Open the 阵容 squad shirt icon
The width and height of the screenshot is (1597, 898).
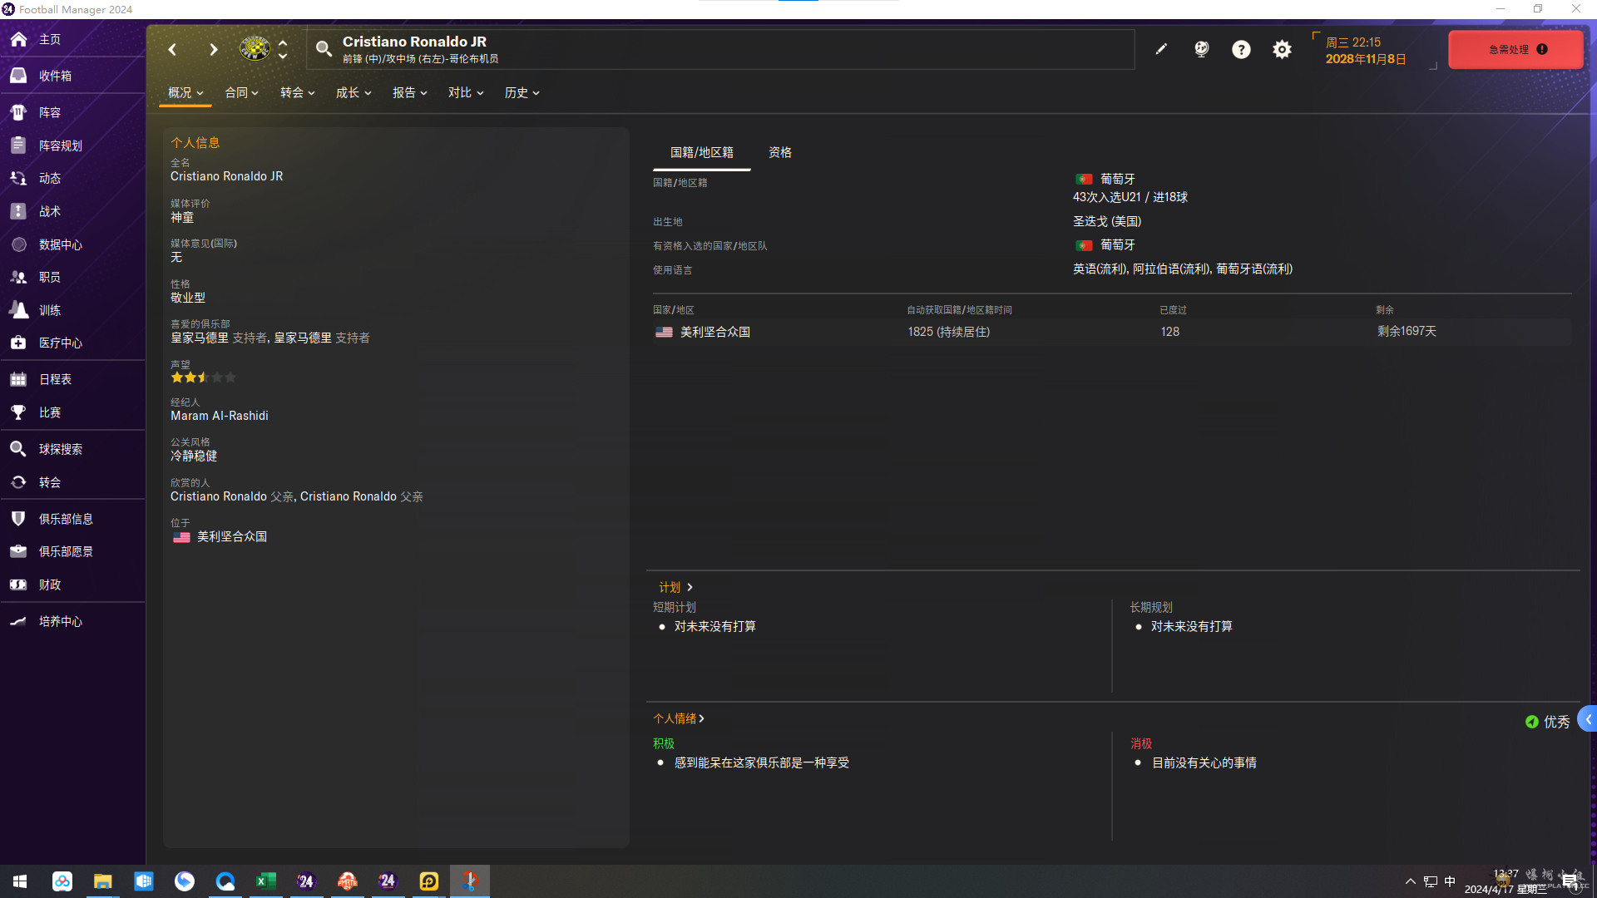[x=18, y=112]
